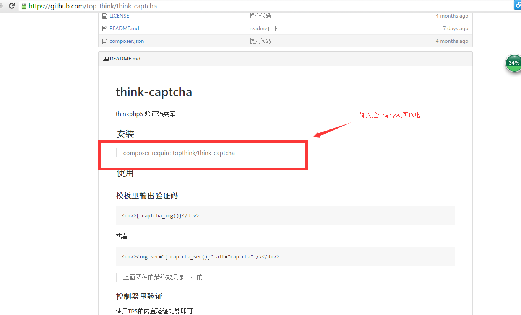This screenshot has height=315, width=521.
Task: Click the address bar URL
Action: coord(93,6)
